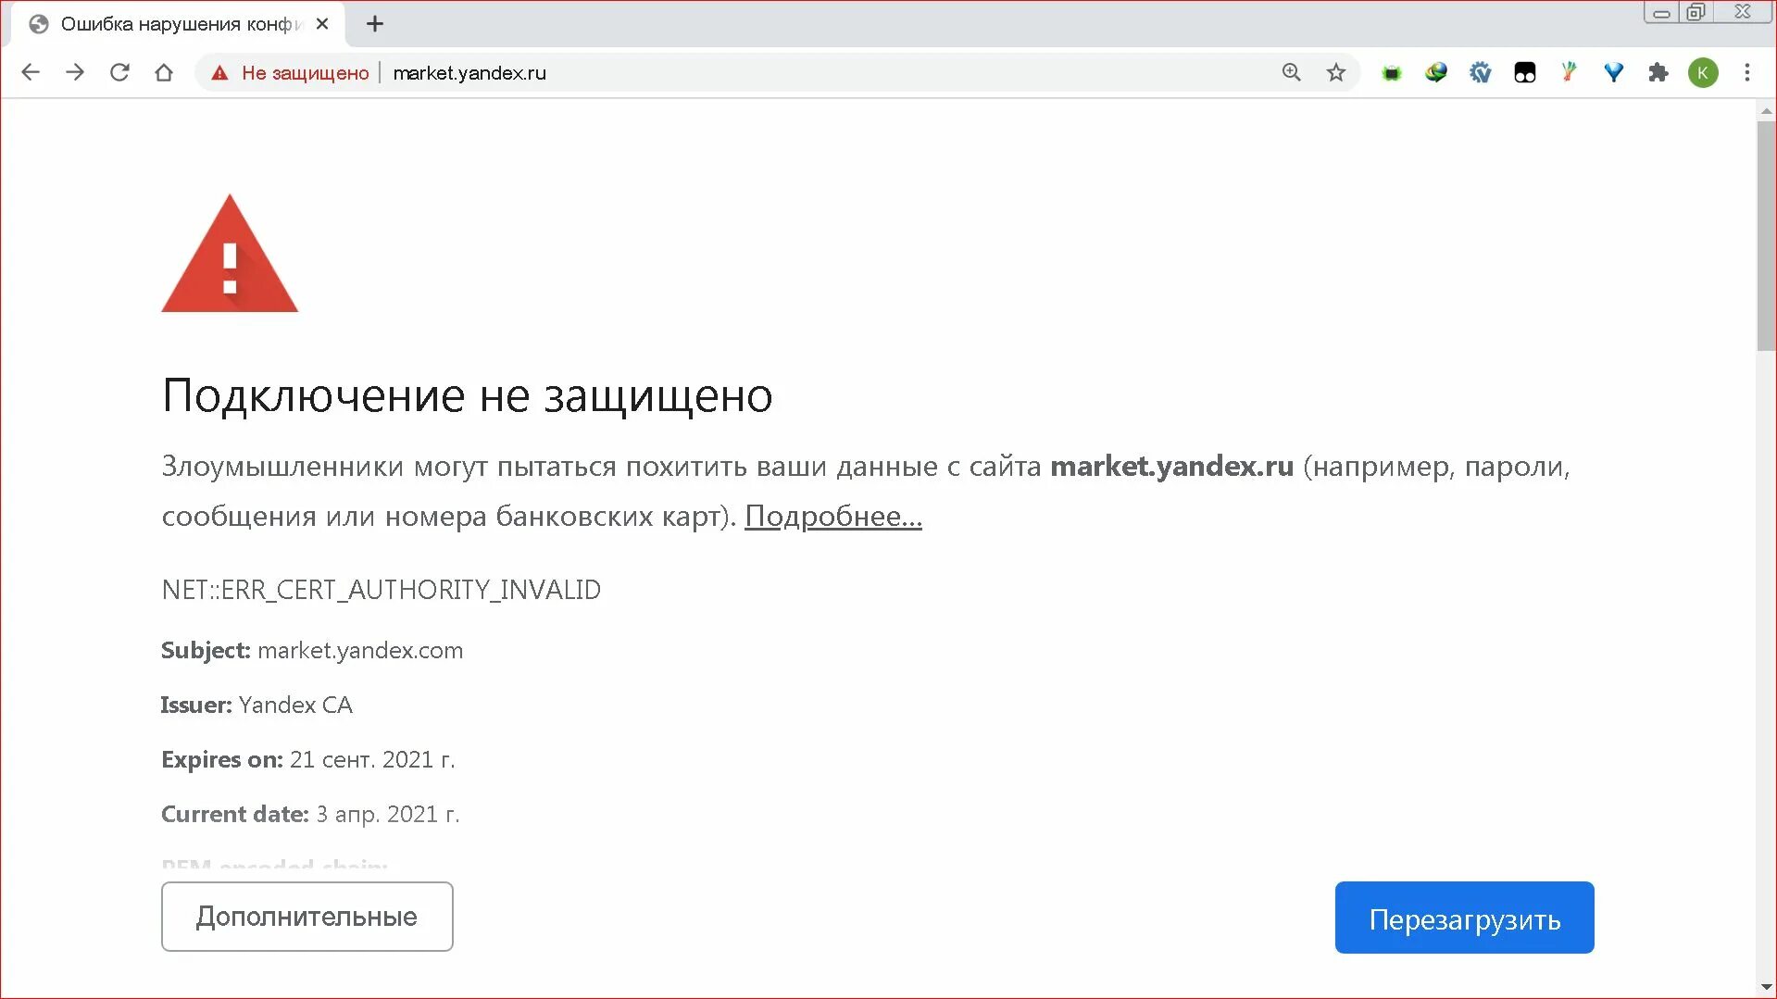Close the privacy error tab
Image resolution: width=1777 pixels, height=999 pixels.
[x=322, y=24]
